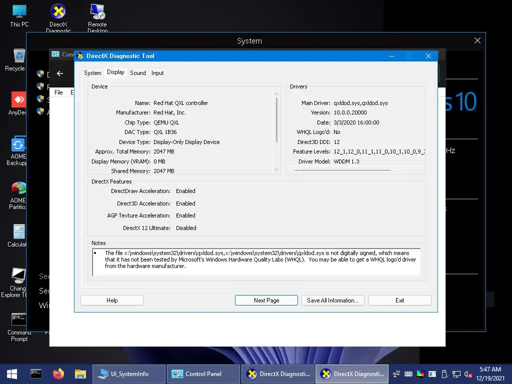Click the Device panel vertical scrollbar thumb
This screenshot has width=512, height=384.
coord(276,120)
